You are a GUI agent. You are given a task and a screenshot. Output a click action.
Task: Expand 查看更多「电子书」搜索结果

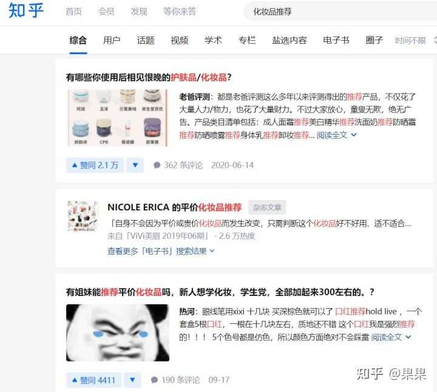click(x=161, y=251)
